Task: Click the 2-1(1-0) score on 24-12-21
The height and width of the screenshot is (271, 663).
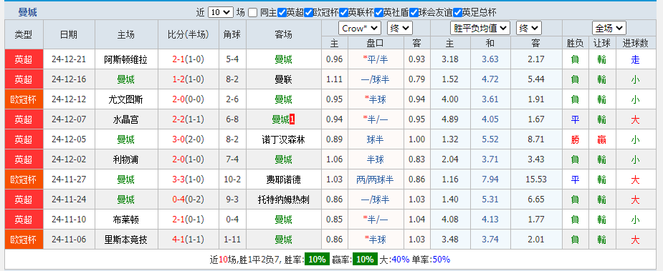Action: (189, 59)
